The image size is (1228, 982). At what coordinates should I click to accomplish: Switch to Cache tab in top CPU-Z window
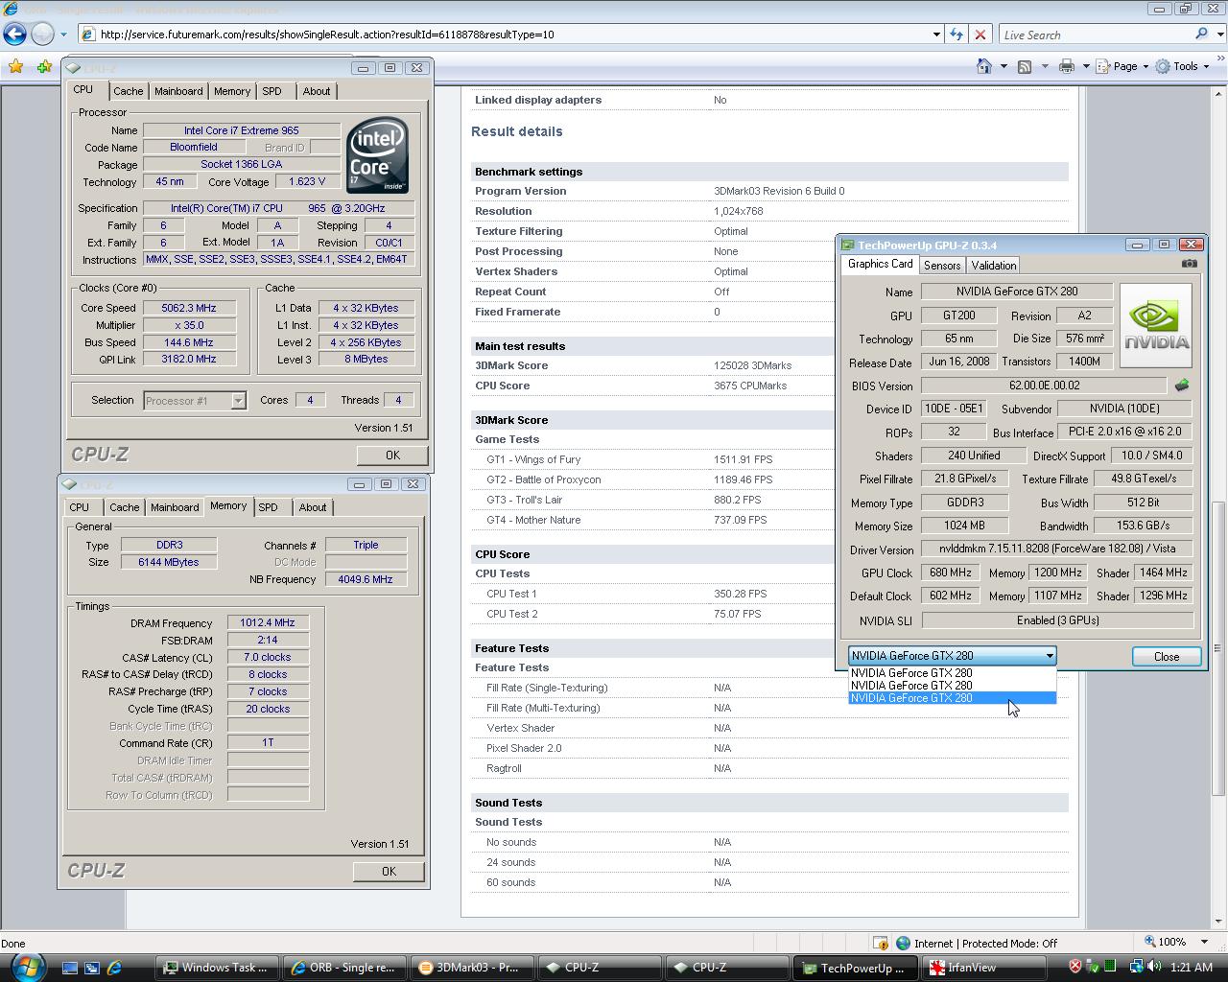click(128, 91)
